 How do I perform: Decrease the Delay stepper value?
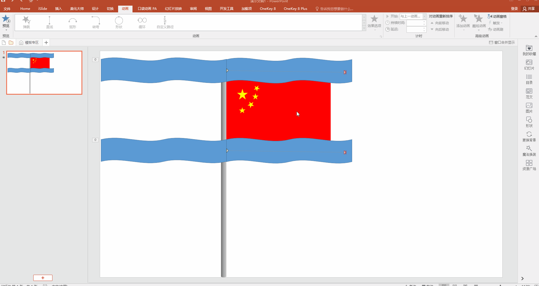coord(424,31)
